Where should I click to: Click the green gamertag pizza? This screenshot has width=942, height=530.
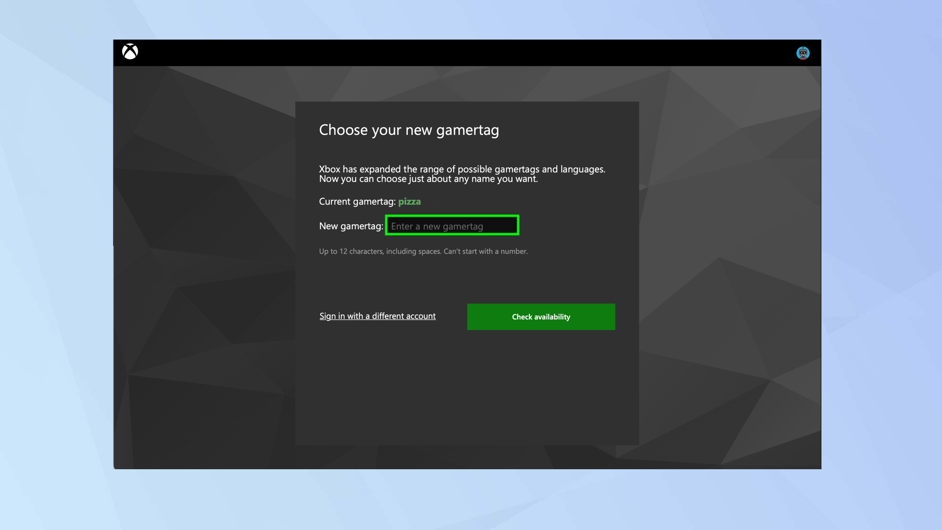coord(409,201)
